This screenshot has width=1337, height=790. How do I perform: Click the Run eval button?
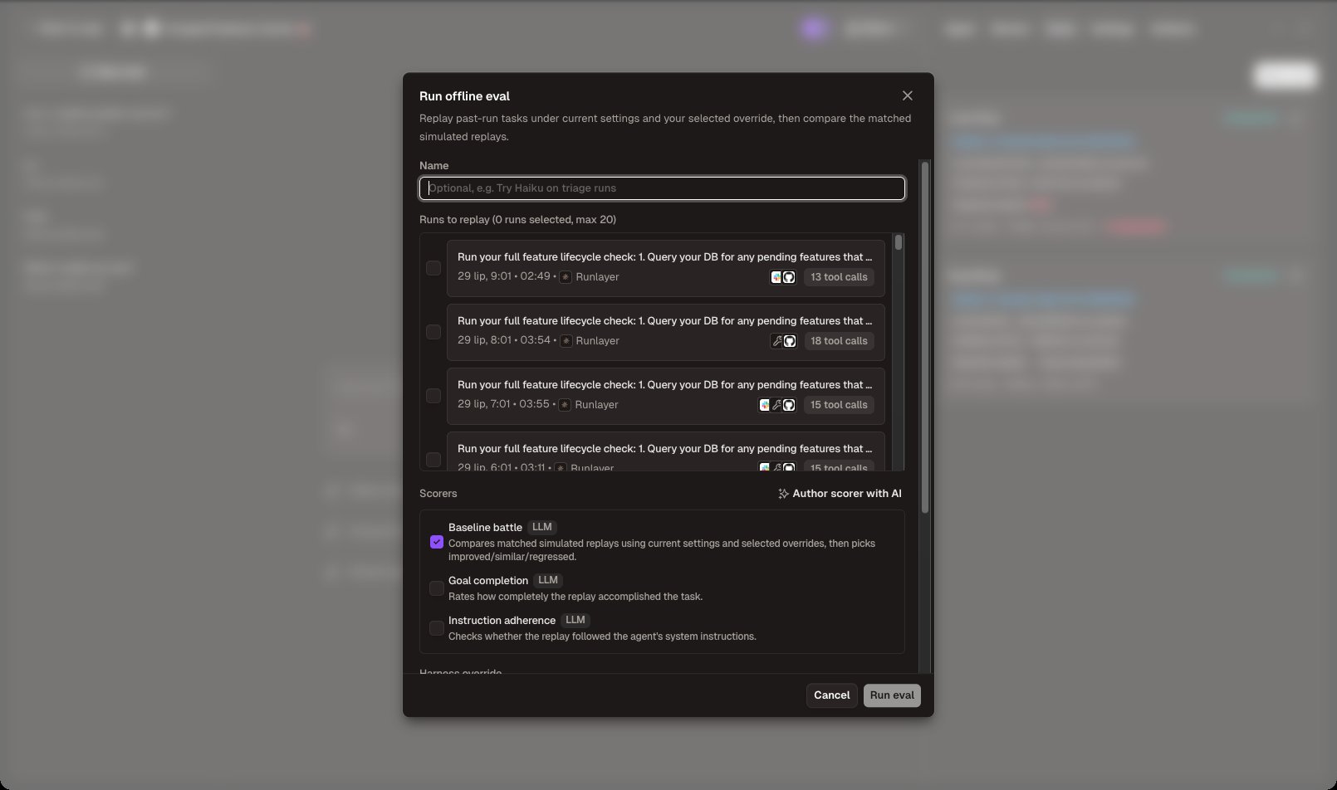[x=892, y=695]
